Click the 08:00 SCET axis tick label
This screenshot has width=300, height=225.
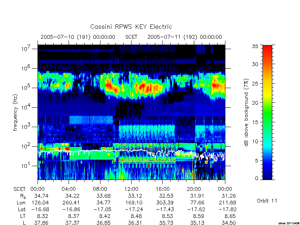100,189
